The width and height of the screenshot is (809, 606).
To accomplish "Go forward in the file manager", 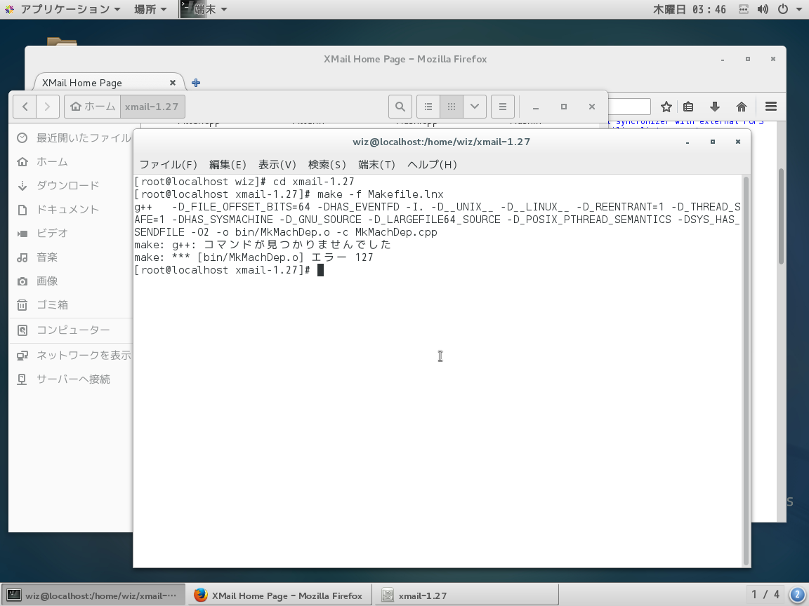I will tap(48, 107).
